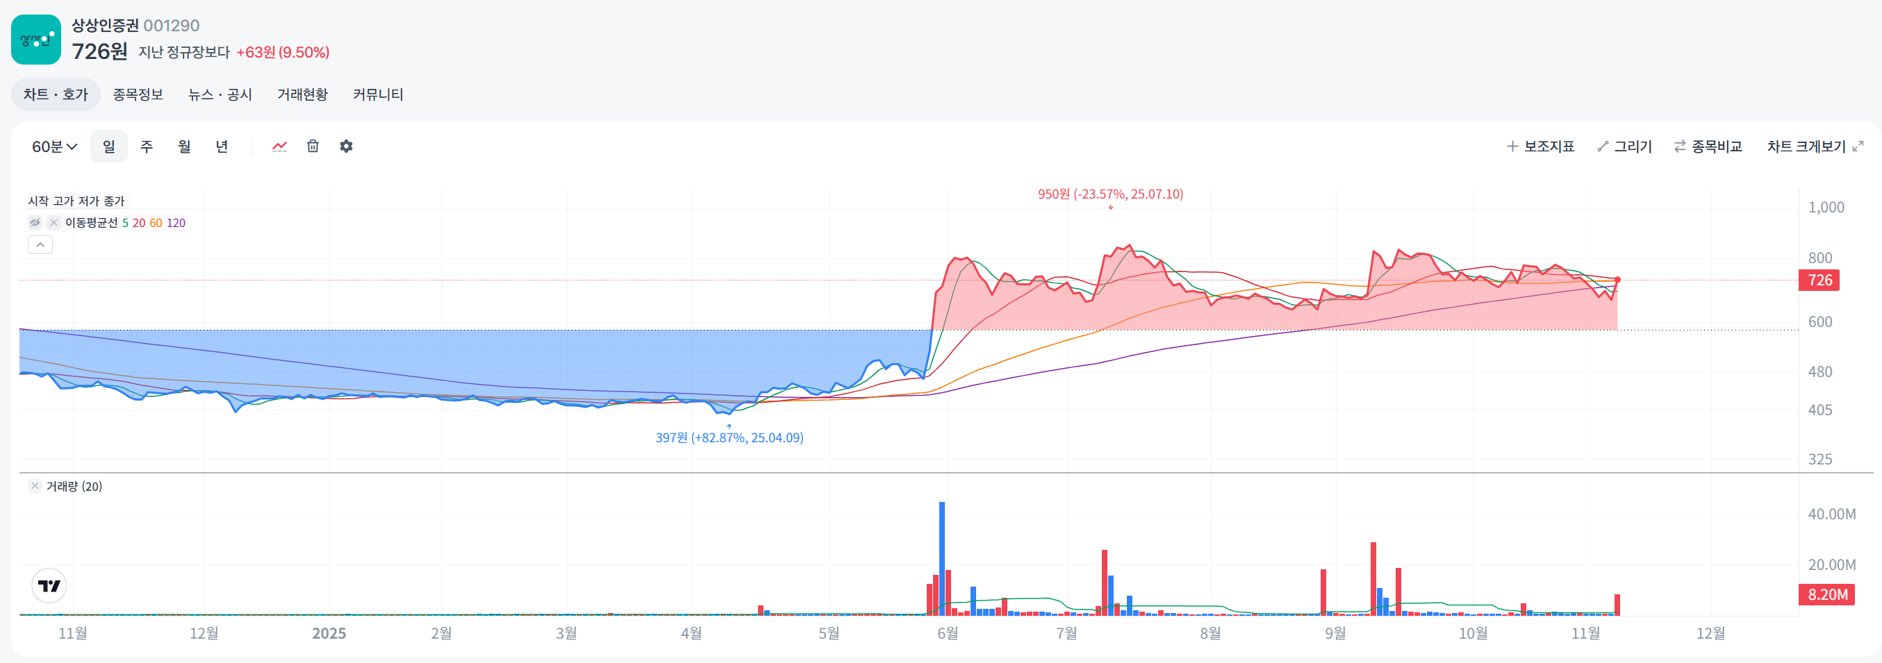Click the 1,000 price axis label
Image resolution: width=1882 pixels, height=663 pixels.
[x=1826, y=208]
